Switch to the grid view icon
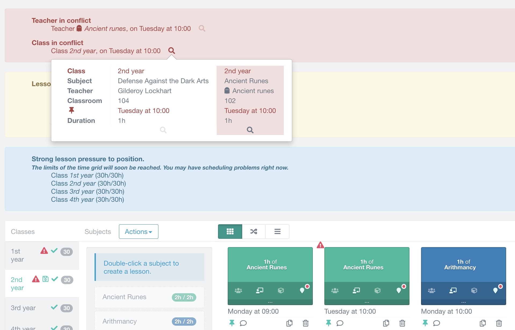The height and width of the screenshot is (330, 515). (230, 231)
